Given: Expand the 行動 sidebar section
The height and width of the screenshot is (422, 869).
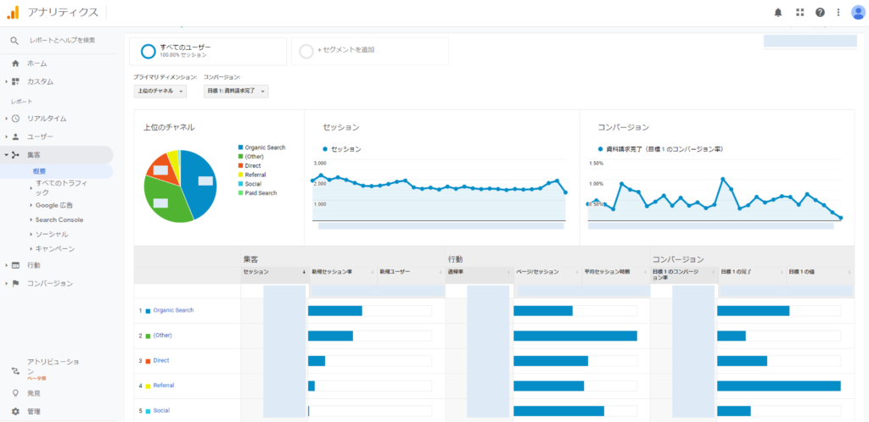Looking at the screenshot, I should pos(6,265).
